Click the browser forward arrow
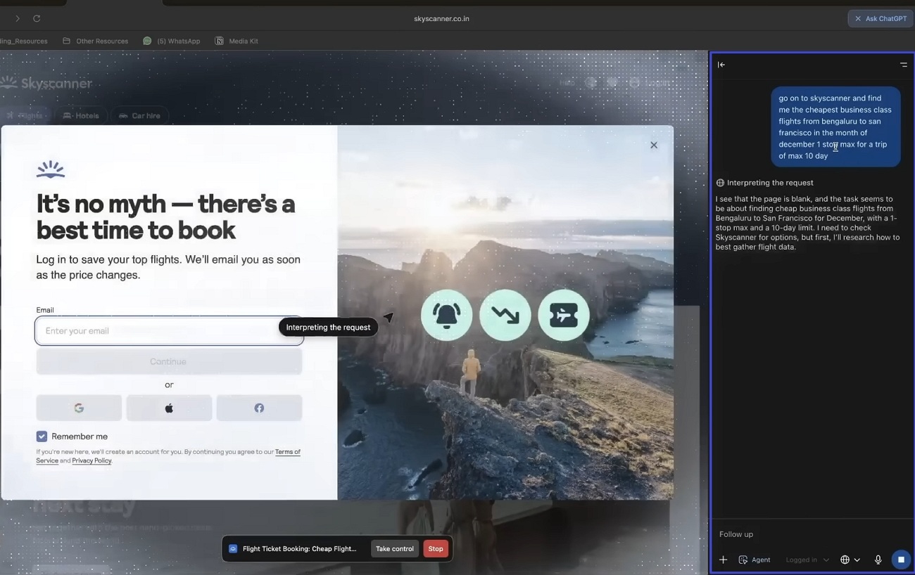Viewport: 915px width, 575px height. pos(18,18)
